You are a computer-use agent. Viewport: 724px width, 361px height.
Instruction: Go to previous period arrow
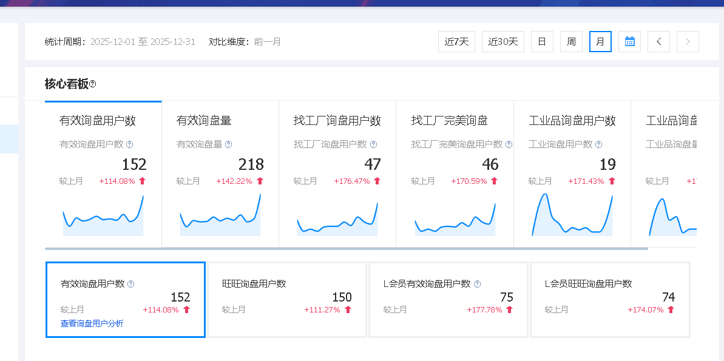point(659,41)
